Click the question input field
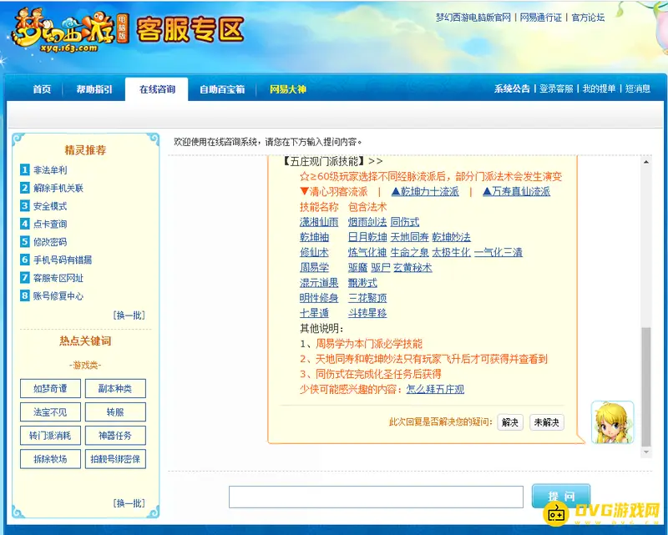Viewport: 668px width, 535px height. tap(376, 497)
